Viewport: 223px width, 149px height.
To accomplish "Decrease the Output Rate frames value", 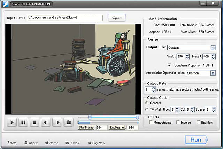I will (153, 91).
